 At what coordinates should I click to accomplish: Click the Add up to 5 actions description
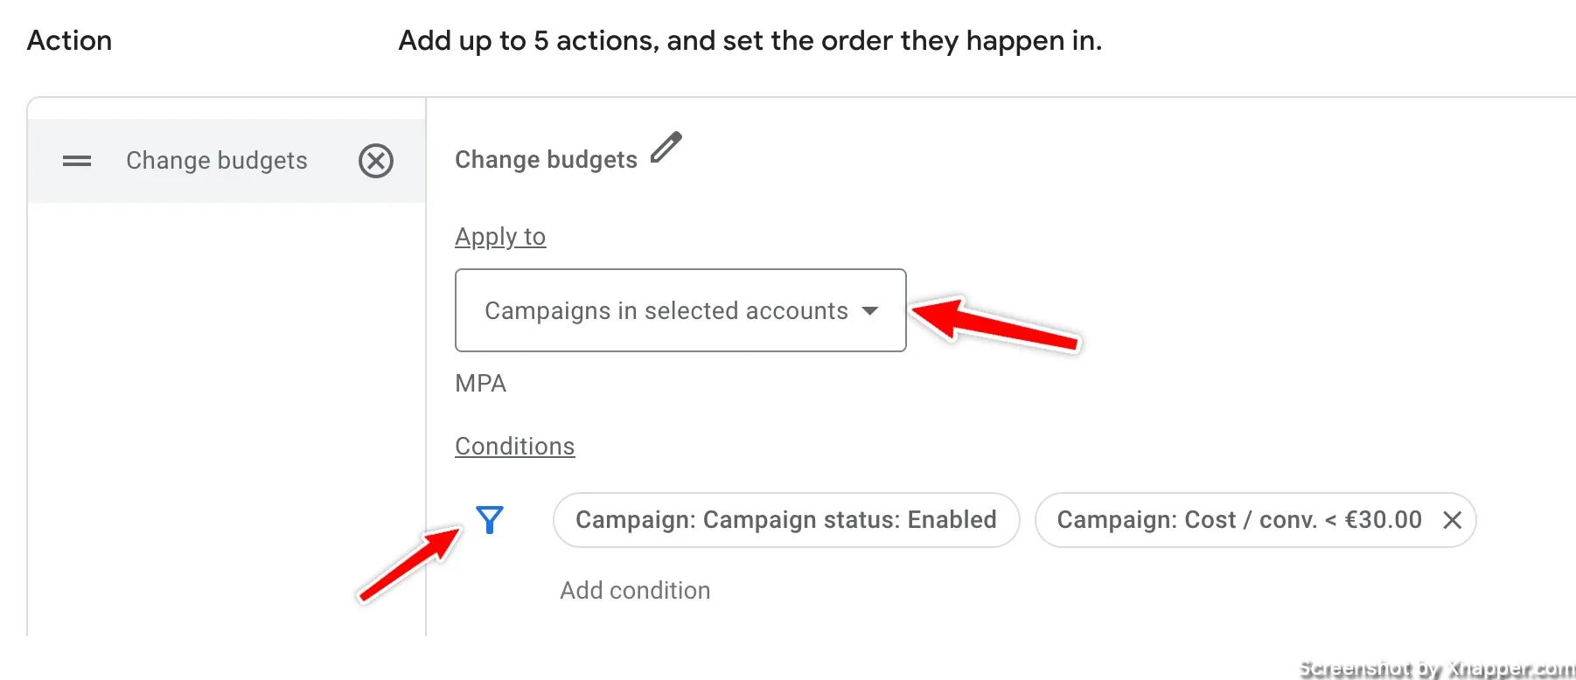(x=750, y=41)
